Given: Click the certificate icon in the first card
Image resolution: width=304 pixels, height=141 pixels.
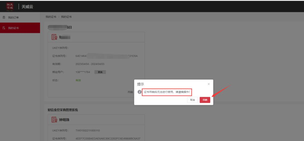Looking at the screenshot, I should click(54, 37).
